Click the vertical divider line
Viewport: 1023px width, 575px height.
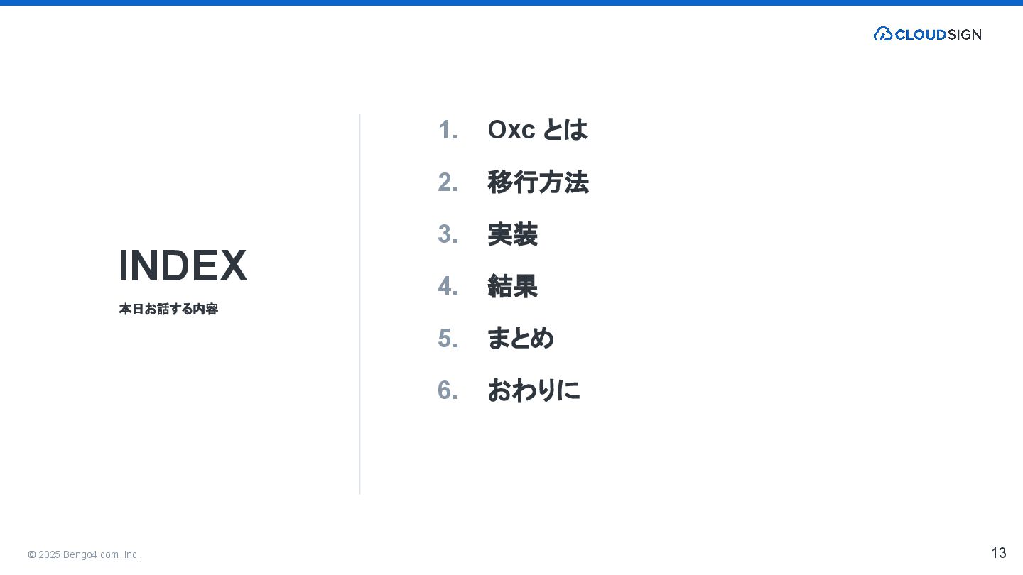[x=360, y=304]
